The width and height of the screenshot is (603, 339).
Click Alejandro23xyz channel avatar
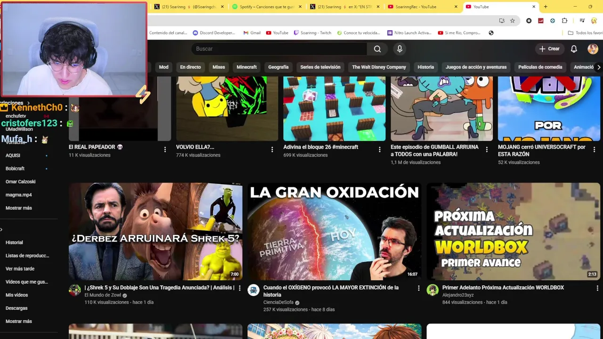(432, 290)
